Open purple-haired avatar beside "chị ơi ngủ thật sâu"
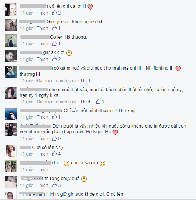Viewport: 196px width, 200px height. tap(11, 93)
